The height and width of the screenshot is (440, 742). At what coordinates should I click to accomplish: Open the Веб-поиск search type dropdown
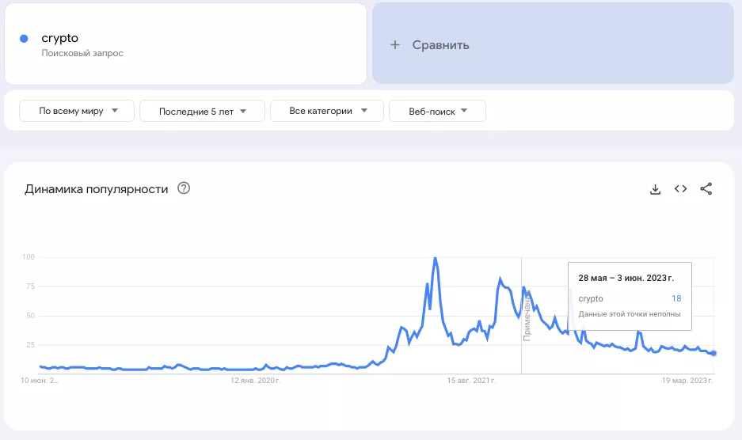[437, 112]
